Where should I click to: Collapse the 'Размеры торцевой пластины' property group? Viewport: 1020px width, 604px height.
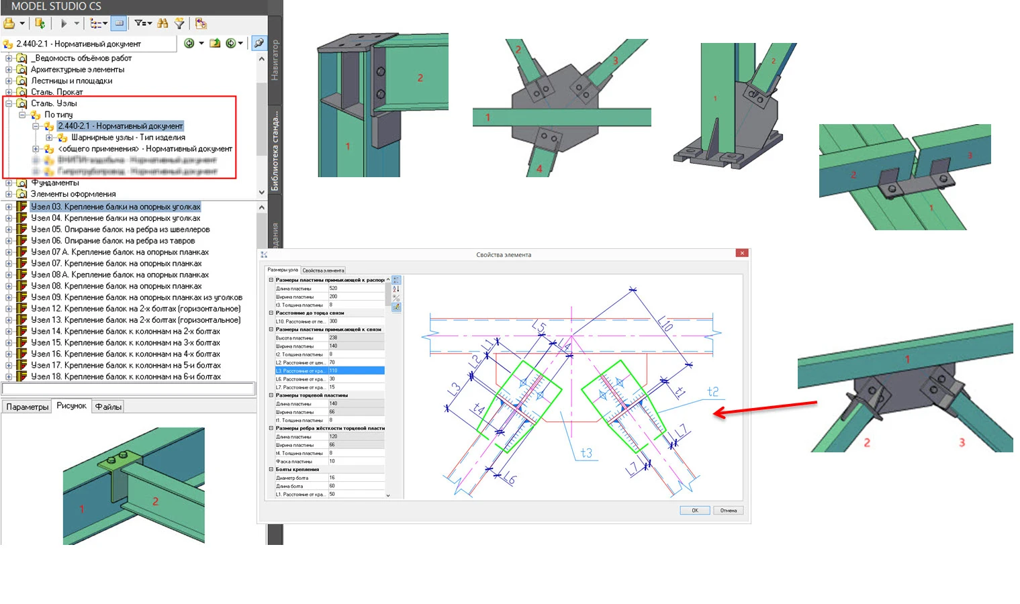pos(271,395)
